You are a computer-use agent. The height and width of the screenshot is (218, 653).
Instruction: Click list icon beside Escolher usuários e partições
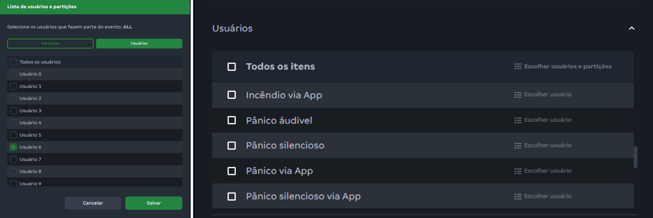click(518, 66)
